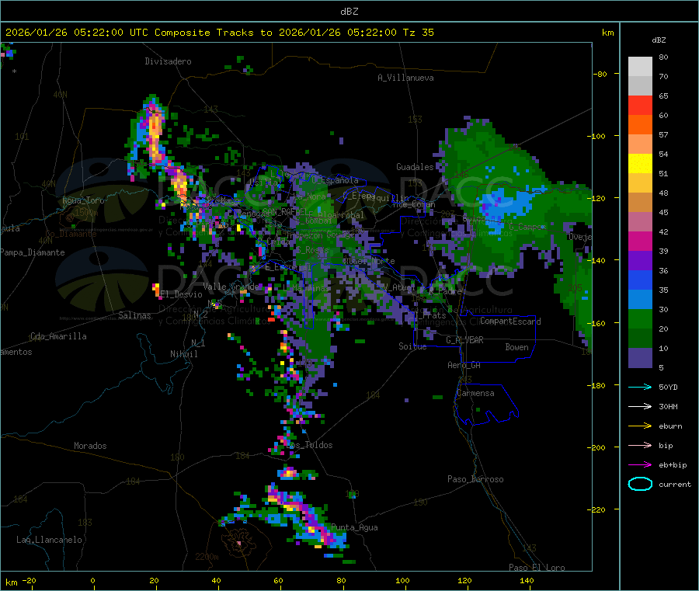The height and width of the screenshot is (591, 699).
Task: Click the white 30HM arrow in legend
Action: (640, 406)
